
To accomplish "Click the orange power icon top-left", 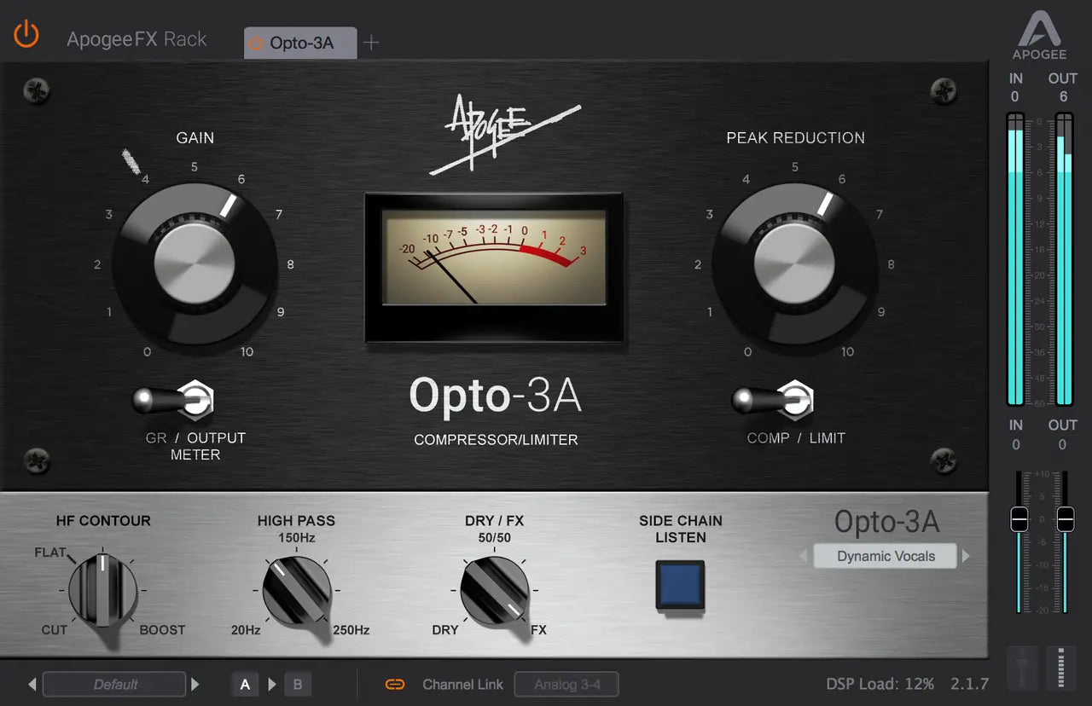I will pyautogui.click(x=25, y=34).
